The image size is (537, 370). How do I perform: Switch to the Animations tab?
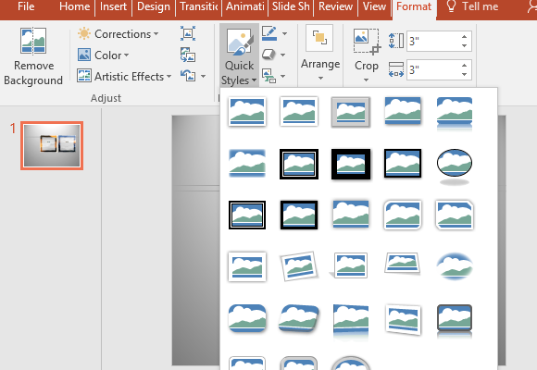[x=244, y=6]
